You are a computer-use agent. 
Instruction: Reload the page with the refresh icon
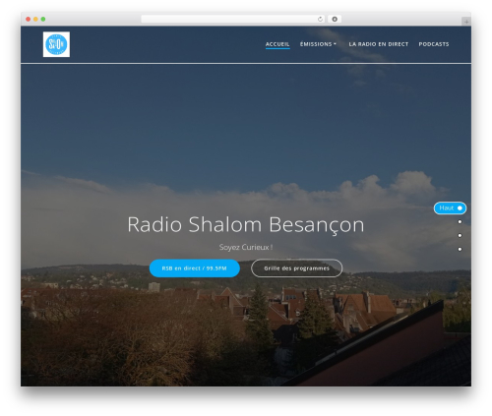coord(320,19)
